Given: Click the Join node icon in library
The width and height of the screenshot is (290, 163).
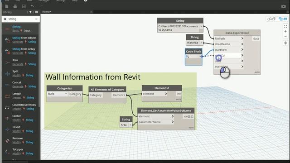Looking at the screenshot, I should 7,62.
